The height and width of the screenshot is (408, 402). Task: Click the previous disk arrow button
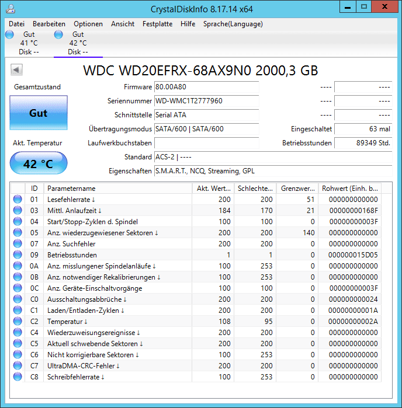17,69
